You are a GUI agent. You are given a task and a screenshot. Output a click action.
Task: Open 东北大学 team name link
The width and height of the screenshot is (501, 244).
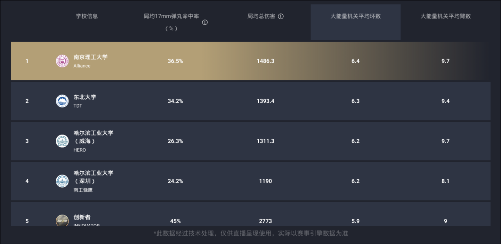pos(85,97)
